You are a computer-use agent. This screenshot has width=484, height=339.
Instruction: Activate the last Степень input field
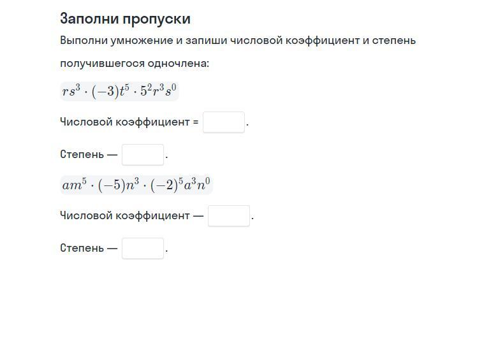point(143,249)
